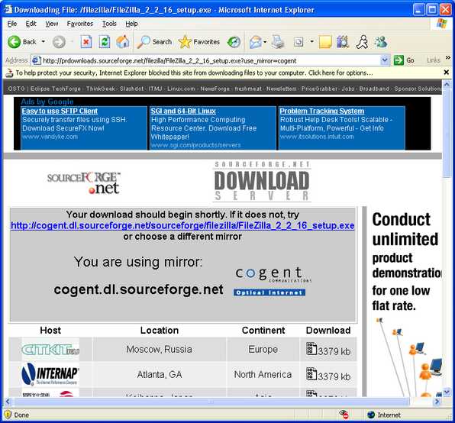
Task: Click the horizontal scrollbar left arrow
Action: tap(8, 402)
